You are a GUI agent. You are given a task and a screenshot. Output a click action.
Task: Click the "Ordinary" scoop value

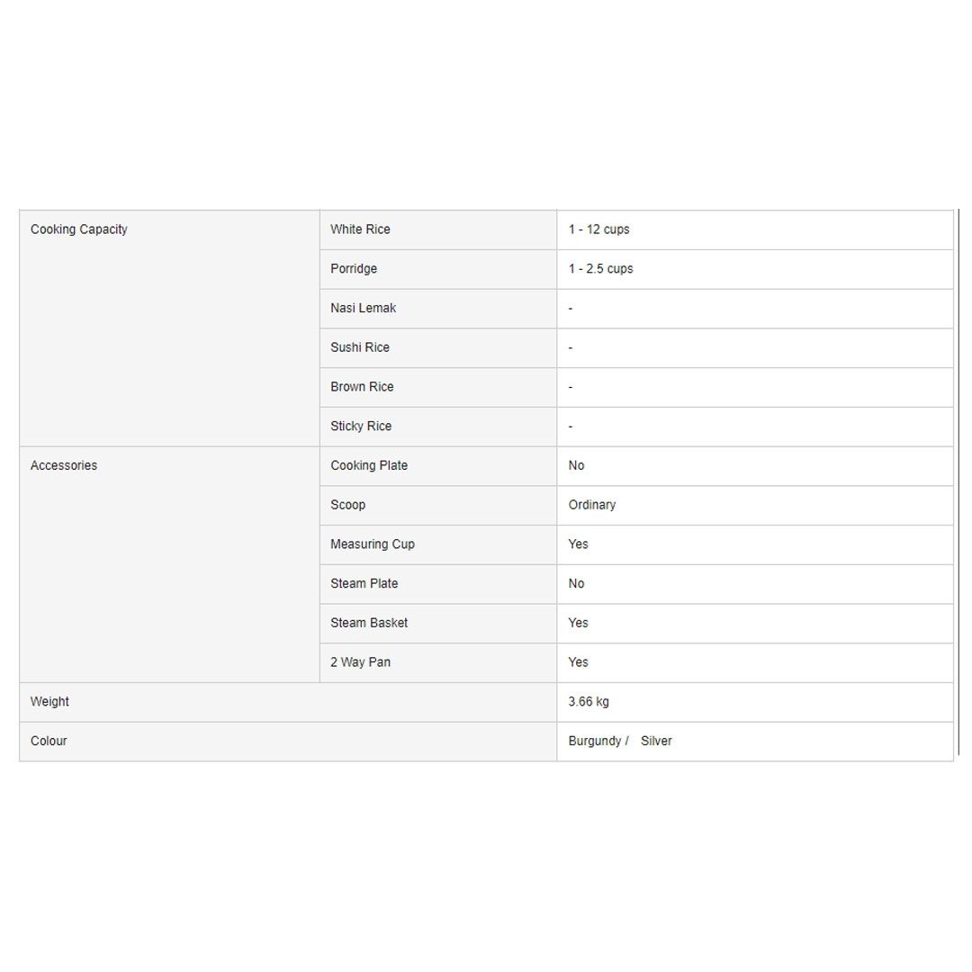(592, 505)
